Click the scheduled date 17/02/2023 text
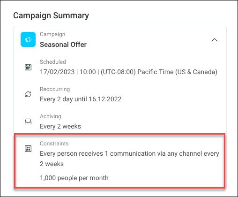This screenshot has width=238, height=197. 57,72
